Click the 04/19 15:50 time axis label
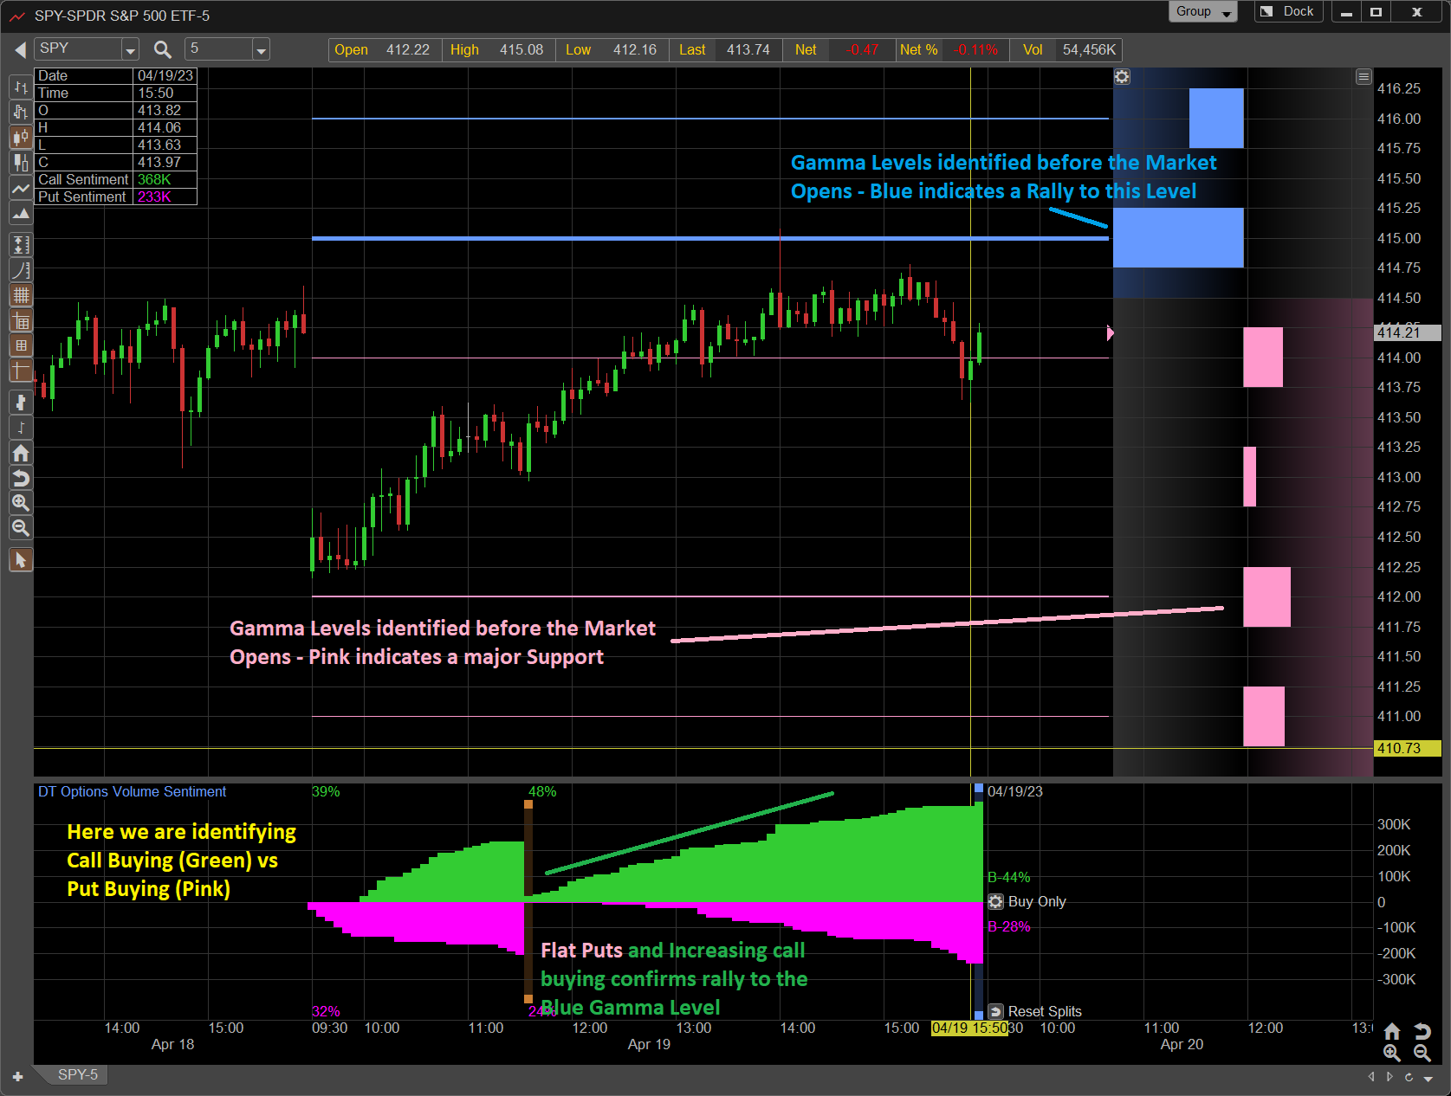This screenshot has height=1096, width=1451. 969,1028
